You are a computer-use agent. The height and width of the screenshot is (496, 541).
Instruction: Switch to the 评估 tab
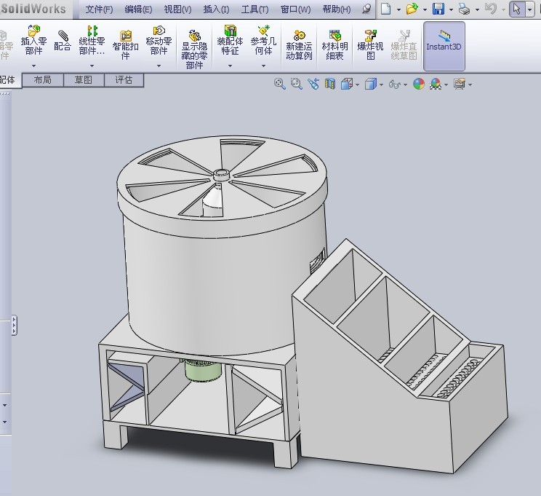(x=124, y=80)
